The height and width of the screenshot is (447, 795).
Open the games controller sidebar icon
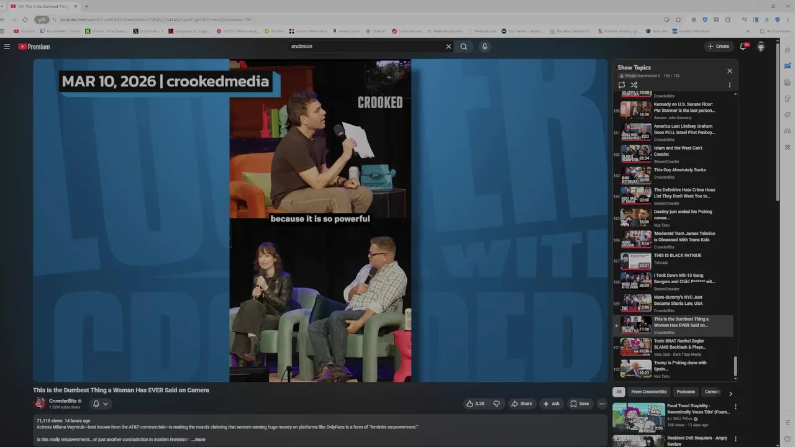(788, 131)
